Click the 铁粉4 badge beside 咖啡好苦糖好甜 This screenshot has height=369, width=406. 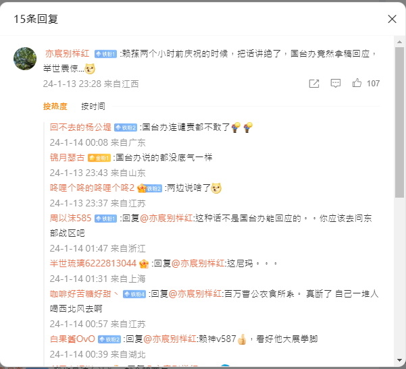pos(134,294)
